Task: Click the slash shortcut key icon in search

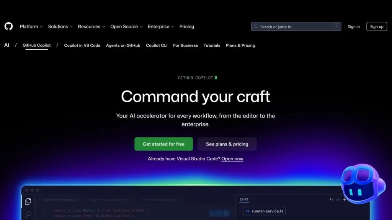Action: pos(336,26)
